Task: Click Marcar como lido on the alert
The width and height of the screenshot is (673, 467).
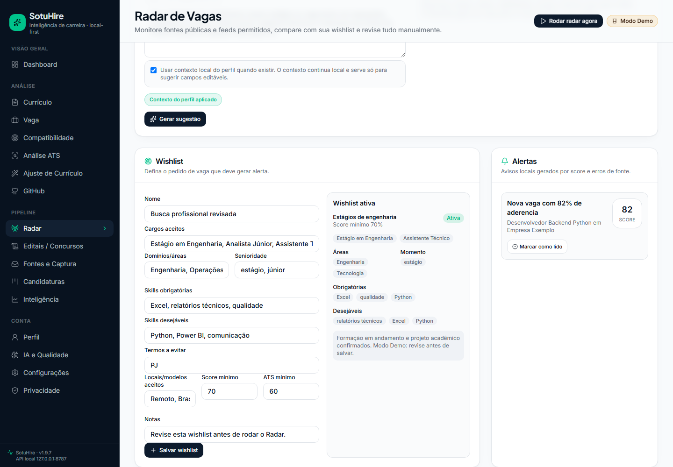Action: click(537, 247)
